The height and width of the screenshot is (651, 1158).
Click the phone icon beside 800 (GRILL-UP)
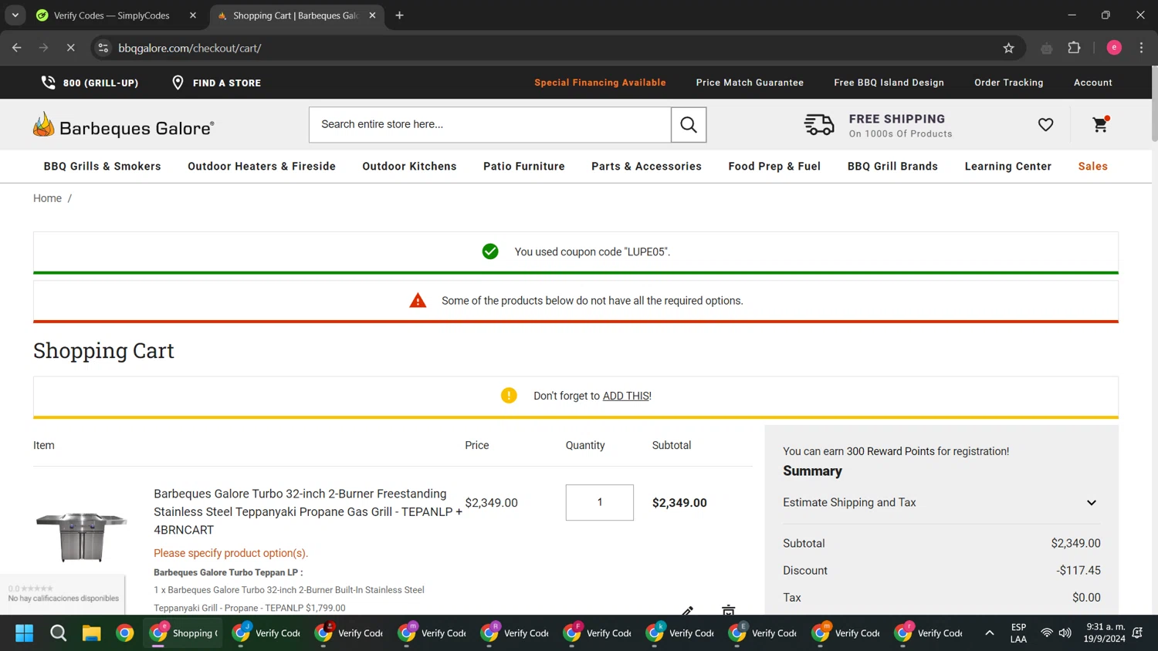[48, 83]
